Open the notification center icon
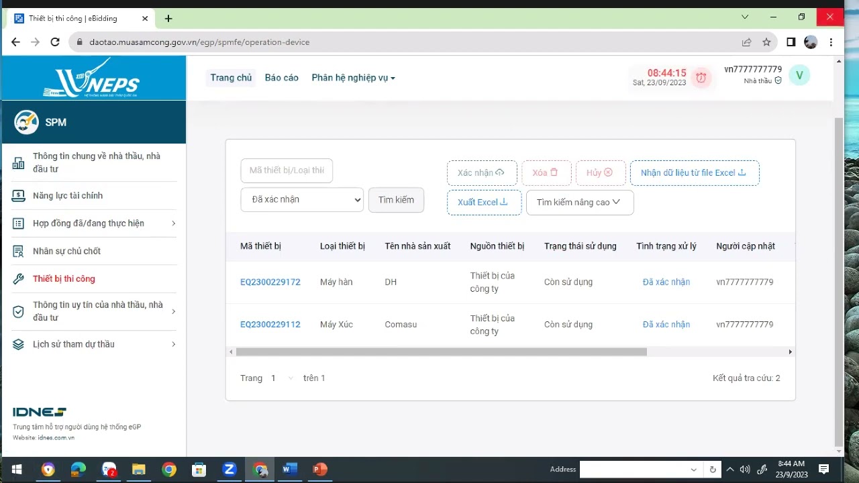The image size is (859, 483). [824, 469]
